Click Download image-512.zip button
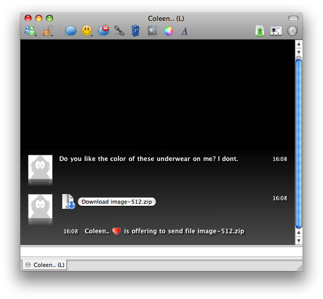Image resolution: width=323 pixels, height=299 pixels. tap(117, 202)
